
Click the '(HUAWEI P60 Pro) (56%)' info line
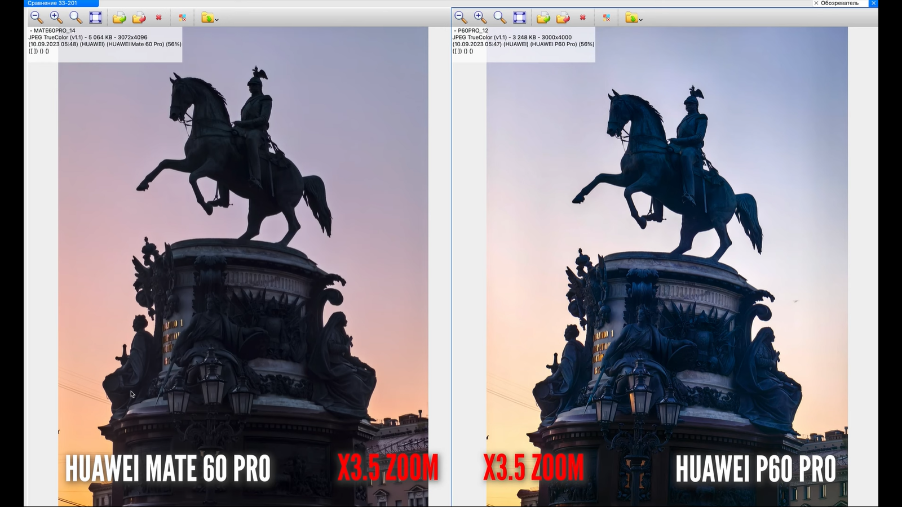click(x=562, y=44)
